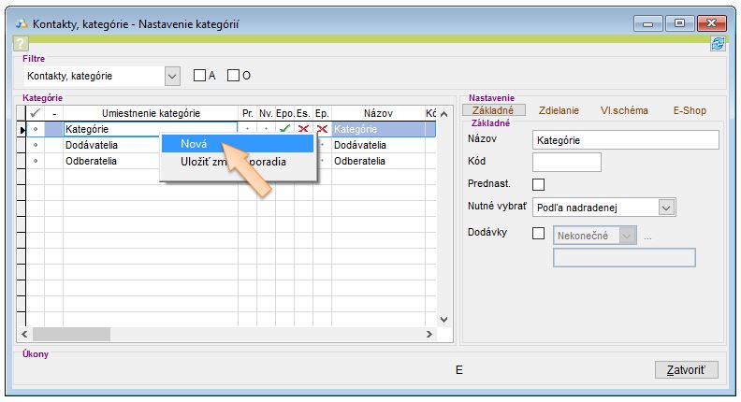Open the Kontakty, kategórie filter dropdown
Image resolution: width=741 pixels, height=402 pixels.
coord(171,76)
